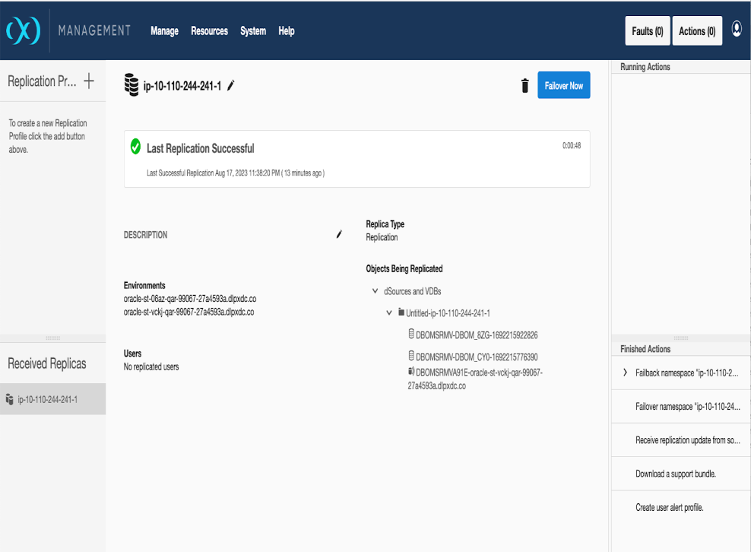Viewport: 751px width, 552px height.
Task: Click the database stack icon by title
Action: 132,85
